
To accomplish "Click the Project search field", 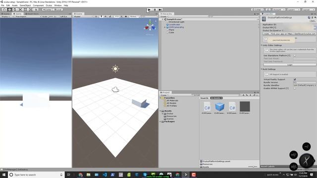I will 215,95.
